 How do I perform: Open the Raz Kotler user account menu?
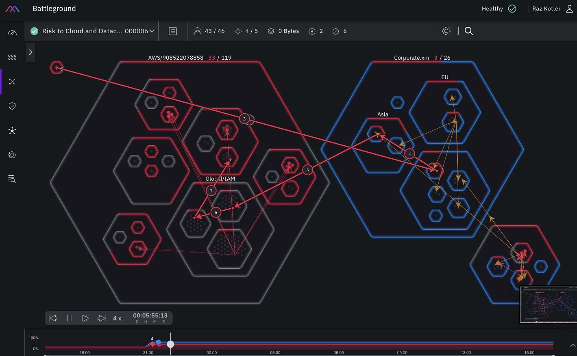(553, 9)
